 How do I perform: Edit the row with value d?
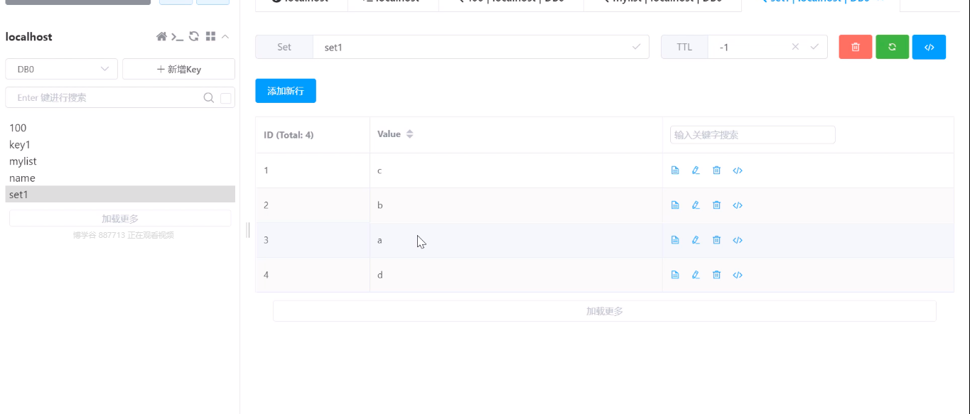[696, 275]
